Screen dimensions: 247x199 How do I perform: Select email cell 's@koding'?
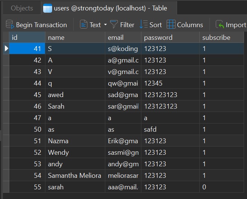[x=123, y=48]
